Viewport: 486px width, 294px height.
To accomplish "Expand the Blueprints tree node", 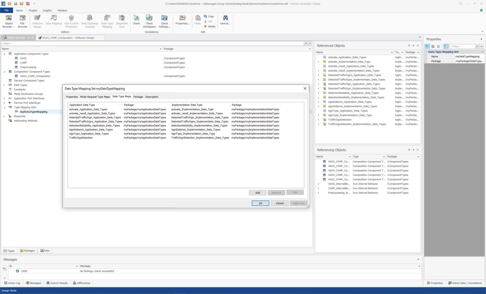I will click(4, 116).
